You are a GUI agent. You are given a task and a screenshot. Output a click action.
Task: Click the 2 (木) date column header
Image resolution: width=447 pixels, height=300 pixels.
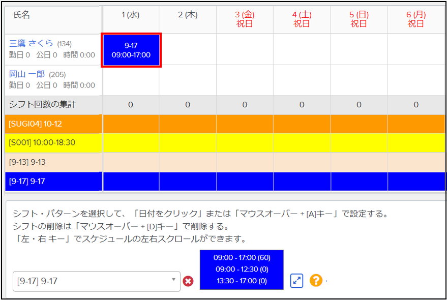[188, 15]
